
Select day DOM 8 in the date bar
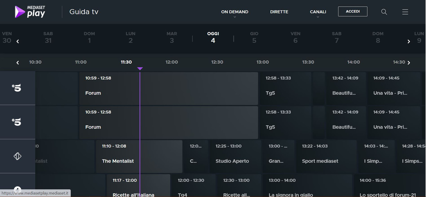click(378, 37)
